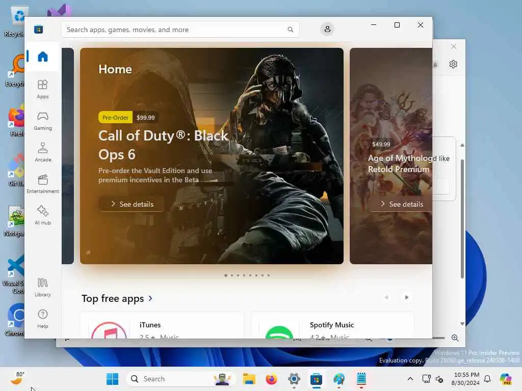Image resolution: width=522 pixels, height=391 pixels.
Task: Click the zoom-in magnifier in the background window
Action: click(x=455, y=338)
